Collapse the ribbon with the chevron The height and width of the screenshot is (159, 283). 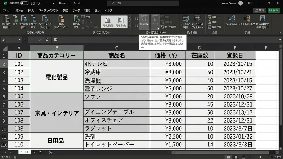click(x=280, y=33)
